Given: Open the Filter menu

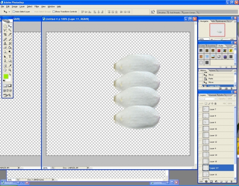Looking at the screenshot, I should coord(37,6).
